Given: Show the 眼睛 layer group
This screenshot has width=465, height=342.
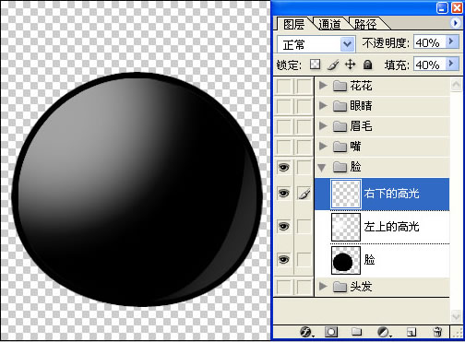Looking at the screenshot, I should [283, 107].
